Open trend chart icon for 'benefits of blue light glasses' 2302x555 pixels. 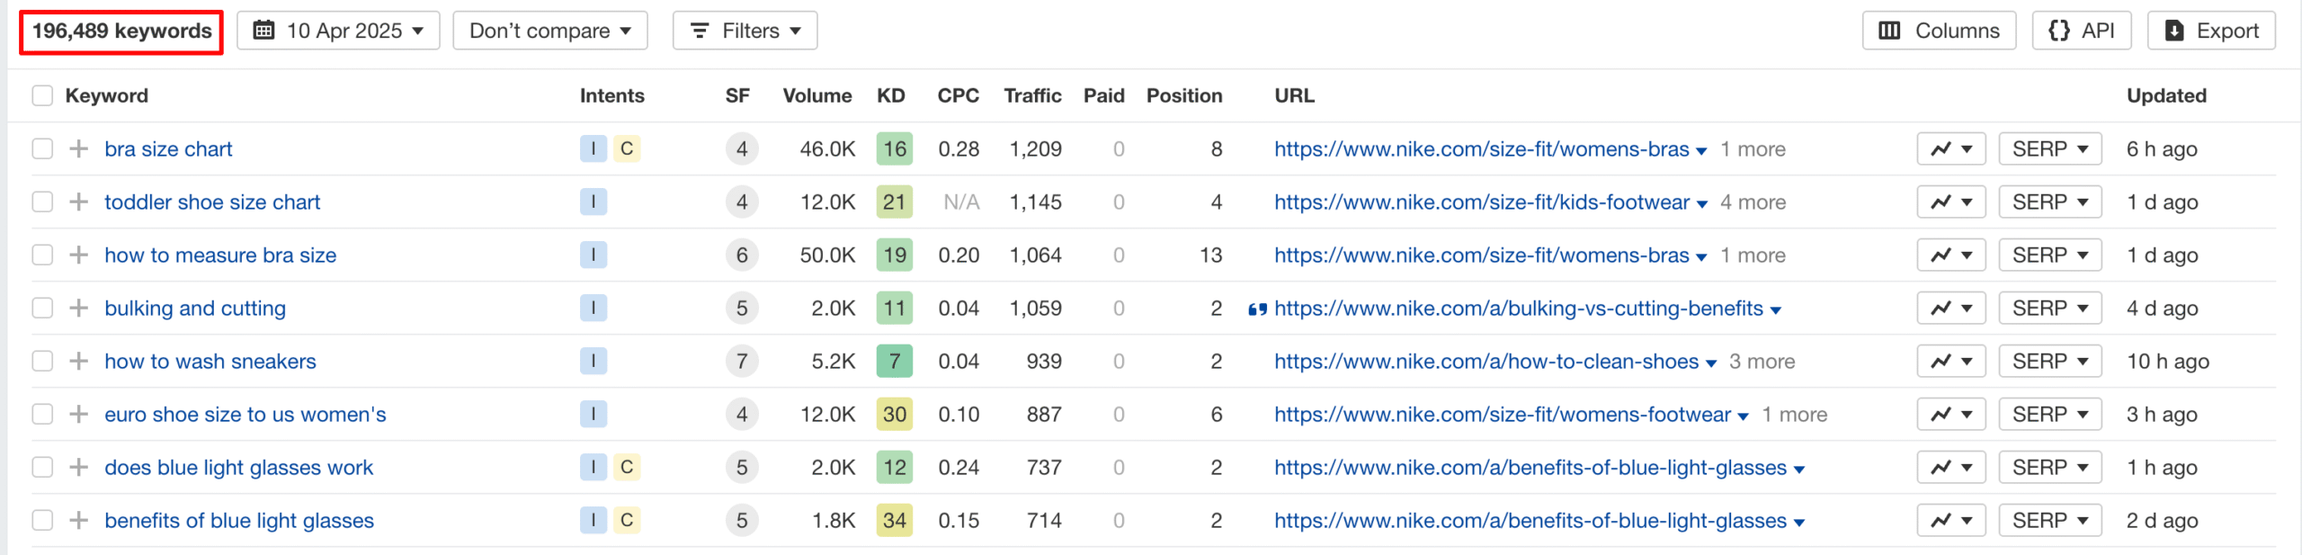click(x=1950, y=521)
